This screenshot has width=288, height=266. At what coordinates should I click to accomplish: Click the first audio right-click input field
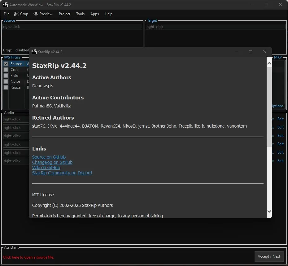pos(16,119)
